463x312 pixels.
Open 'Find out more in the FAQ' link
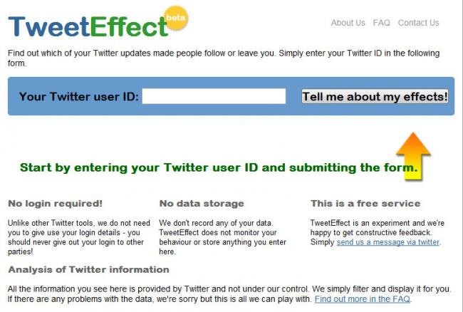363,299
